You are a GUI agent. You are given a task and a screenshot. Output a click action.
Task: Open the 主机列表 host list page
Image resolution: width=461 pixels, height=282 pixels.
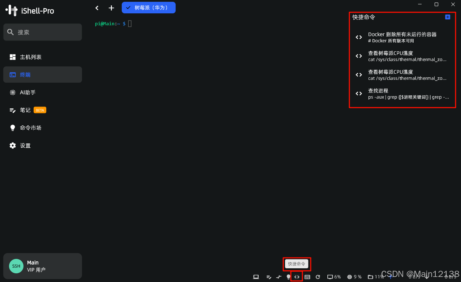tap(42, 57)
